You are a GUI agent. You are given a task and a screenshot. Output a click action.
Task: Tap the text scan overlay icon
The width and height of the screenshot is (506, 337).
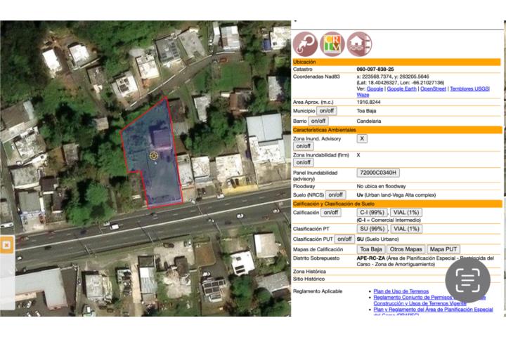point(467,281)
